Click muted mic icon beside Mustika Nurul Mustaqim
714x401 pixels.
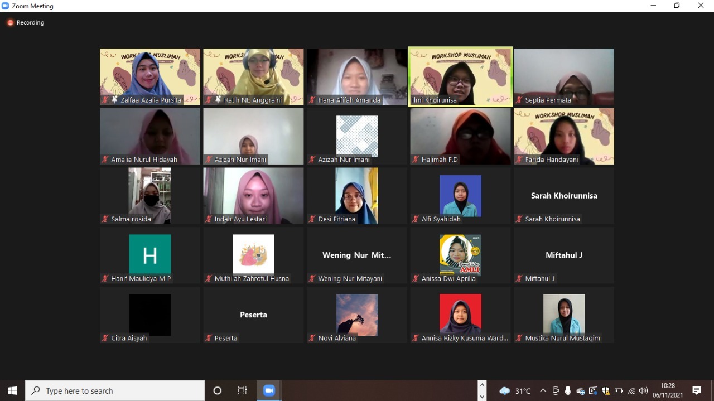pyautogui.click(x=519, y=338)
